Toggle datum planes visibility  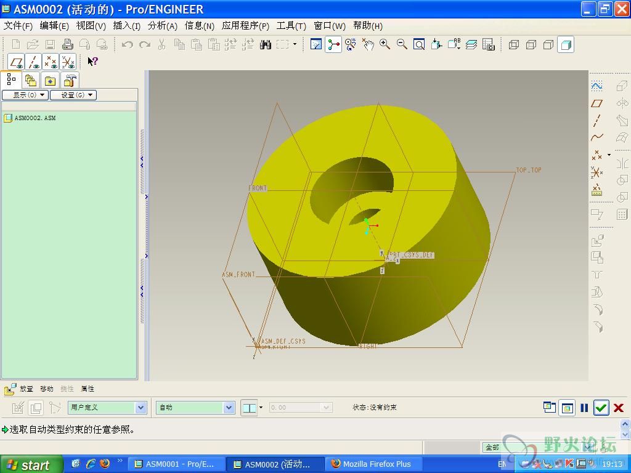pyautogui.click(x=16, y=62)
